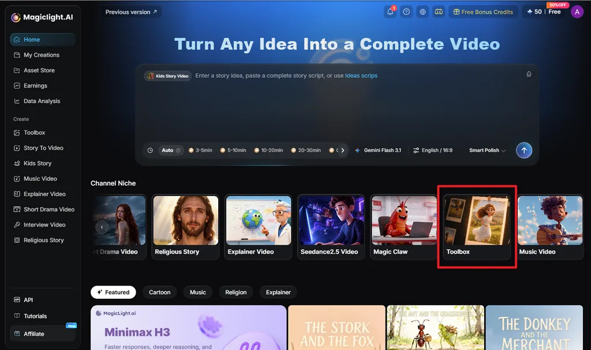Select the 5-10min duration option
The image size is (591, 350).
point(233,150)
